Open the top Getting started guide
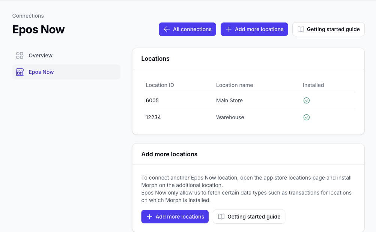The image size is (376, 232). click(x=328, y=29)
